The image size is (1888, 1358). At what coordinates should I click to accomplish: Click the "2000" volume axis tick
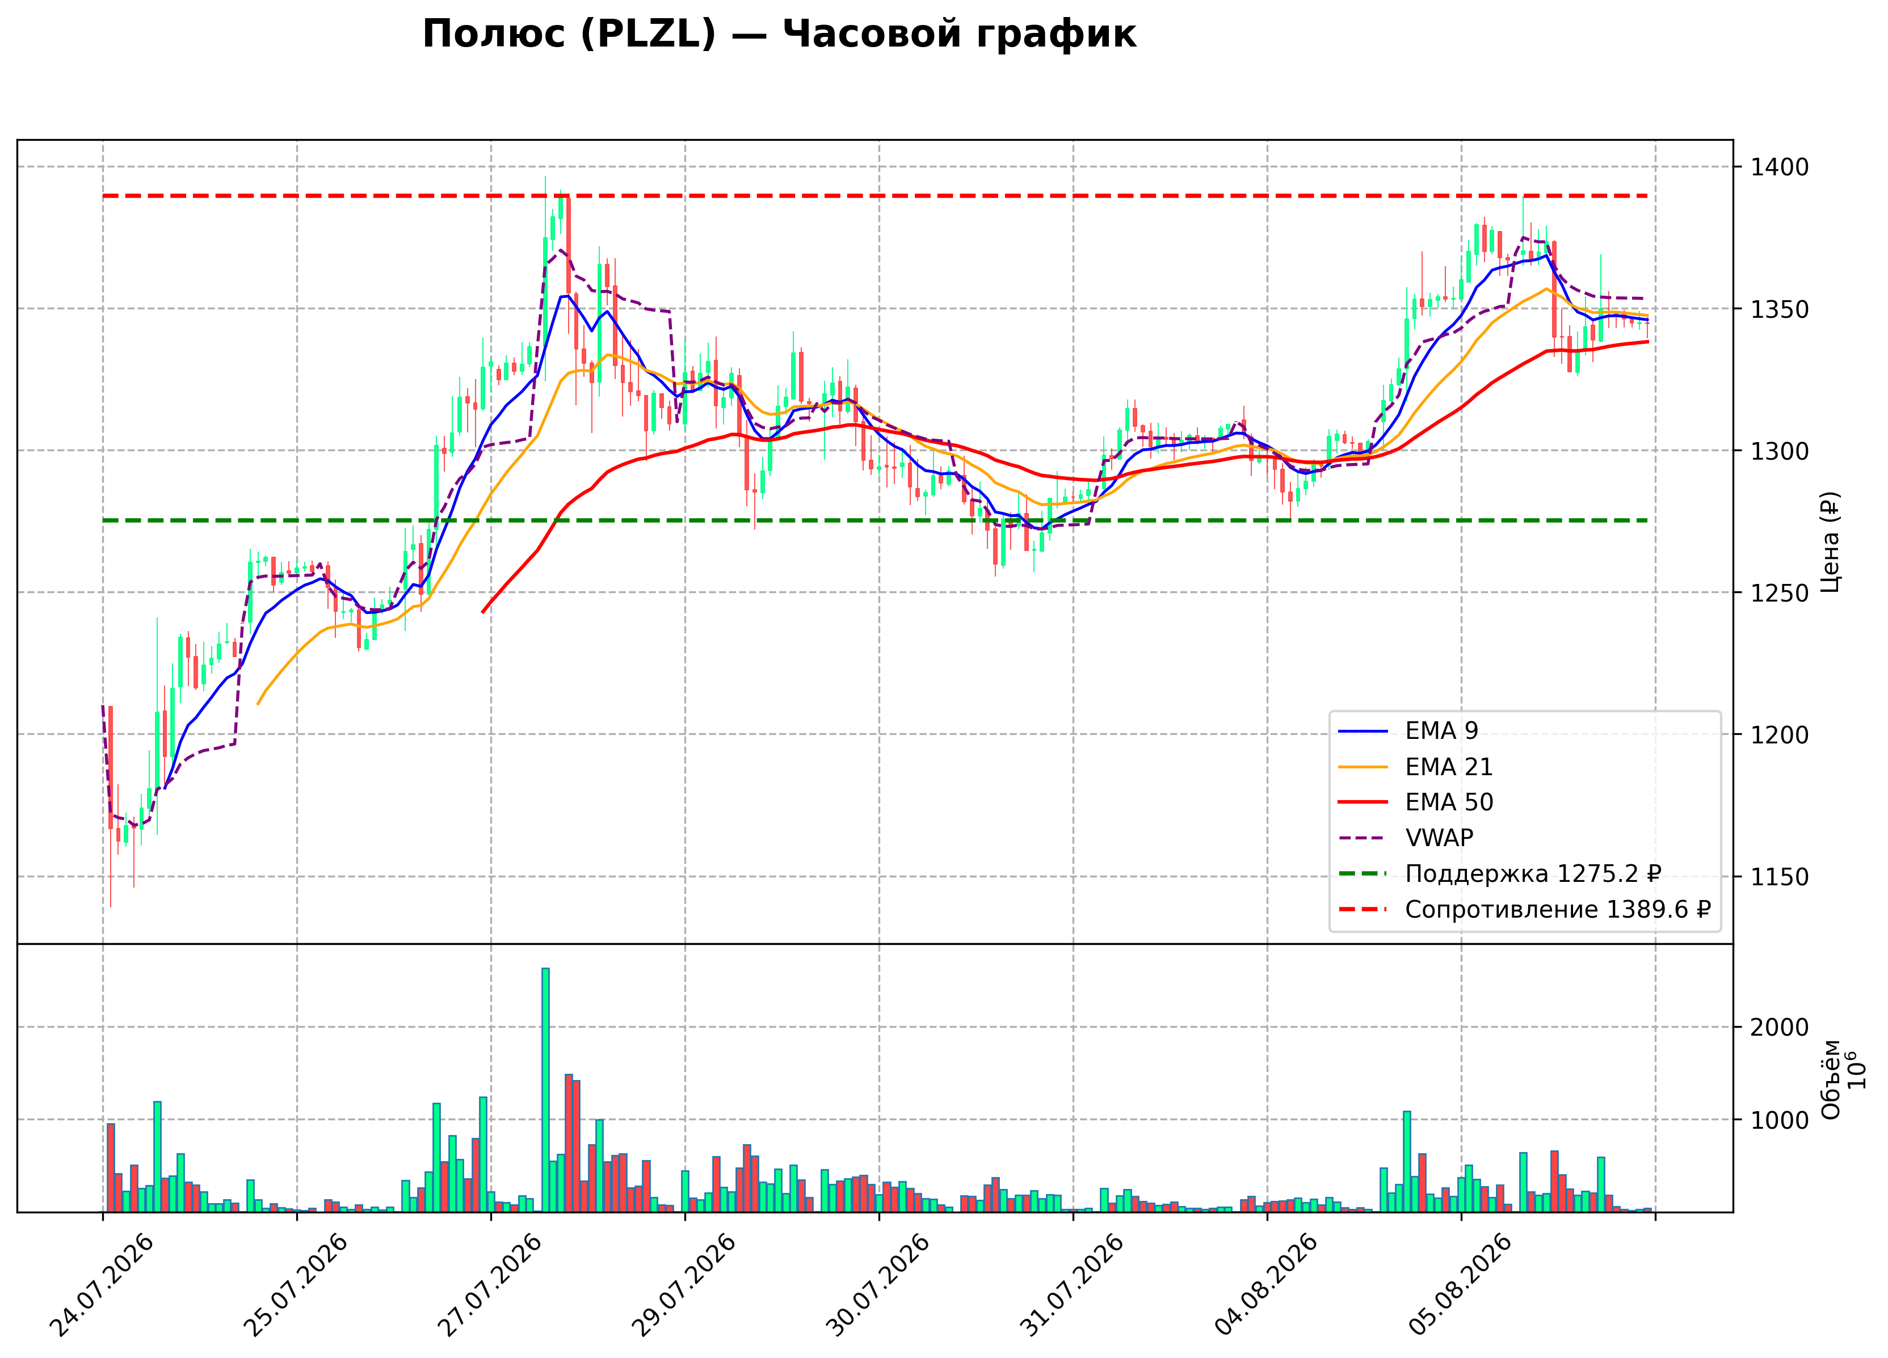1780,1028
